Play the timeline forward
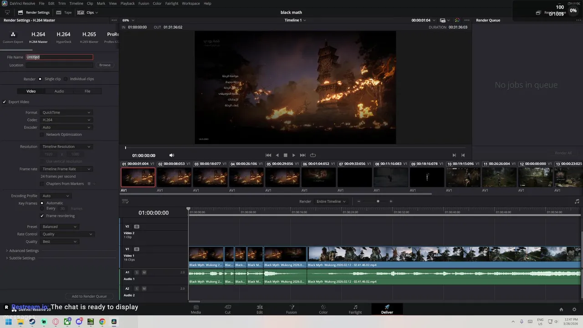This screenshot has height=328, width=583. pyautogui.click(x=294, y=155)
